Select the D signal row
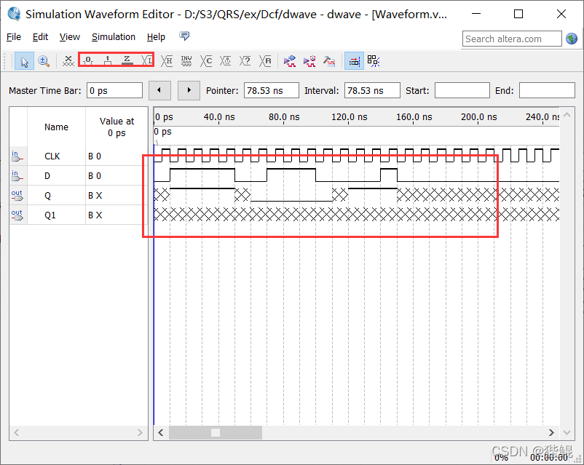 (79, 175)
